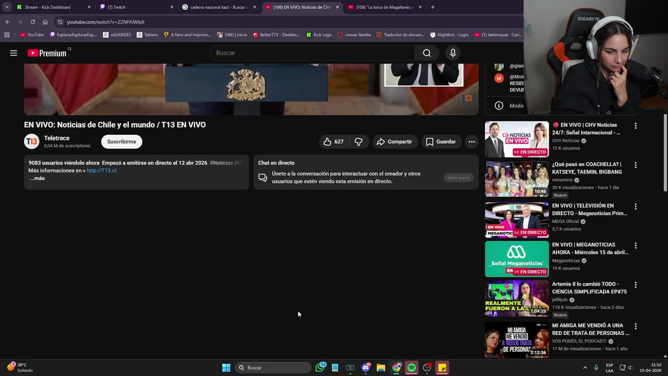This screenshot has height=376, width=668.
Task: Open the Nightbot Login bookmark
Action: coord(449,35)
